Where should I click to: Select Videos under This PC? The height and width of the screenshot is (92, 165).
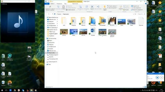pos(50,40)
